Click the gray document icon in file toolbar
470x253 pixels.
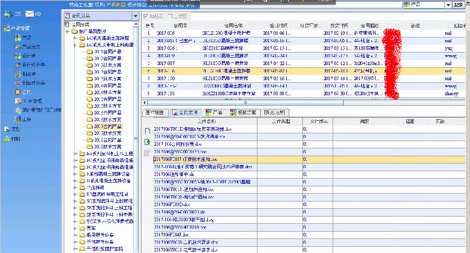coord(147,153)
